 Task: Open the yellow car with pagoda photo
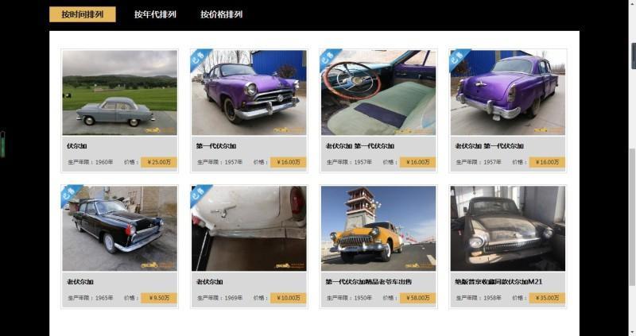point(378,228)
